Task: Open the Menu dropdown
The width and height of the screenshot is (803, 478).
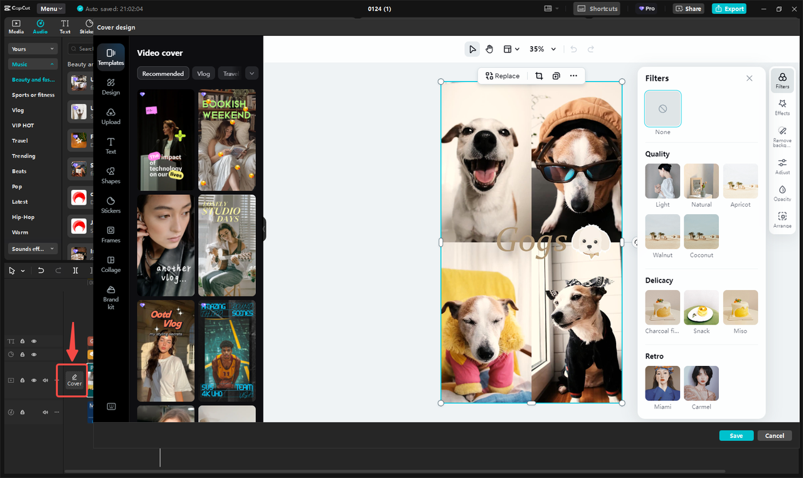Action: 51,9
